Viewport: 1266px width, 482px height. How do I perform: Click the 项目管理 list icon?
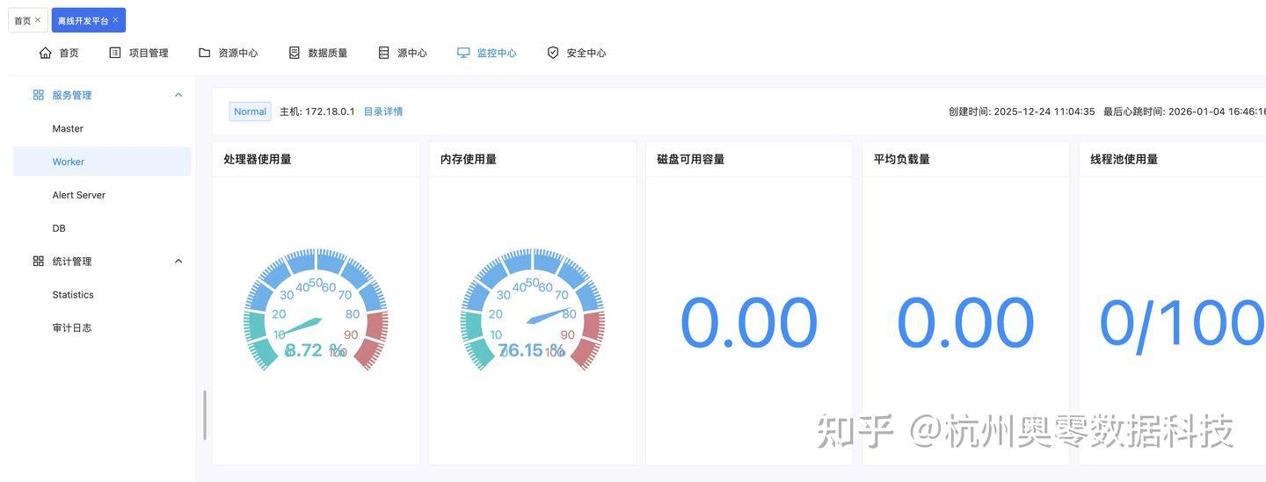[115, 53]
